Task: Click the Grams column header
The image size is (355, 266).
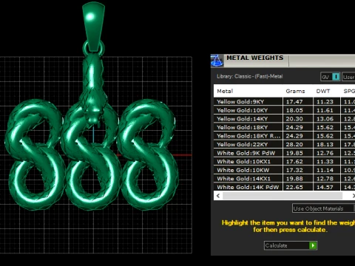Action: (x=295, y=91)
